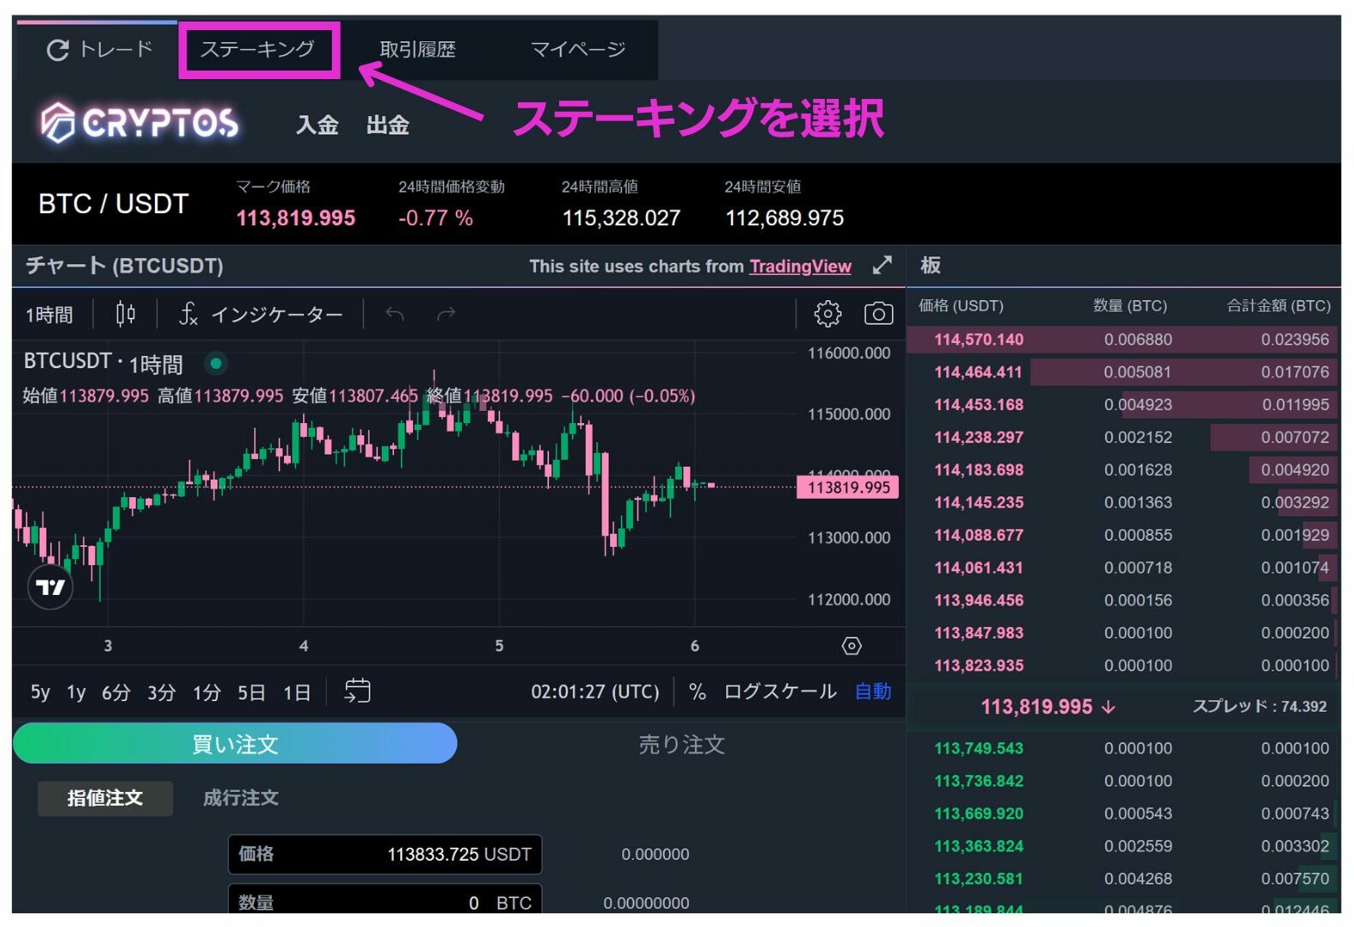This screenshot has width=1354, height=927.
Task: Click the 数量 (BTC) column header
Action: tap(1130, 306)
